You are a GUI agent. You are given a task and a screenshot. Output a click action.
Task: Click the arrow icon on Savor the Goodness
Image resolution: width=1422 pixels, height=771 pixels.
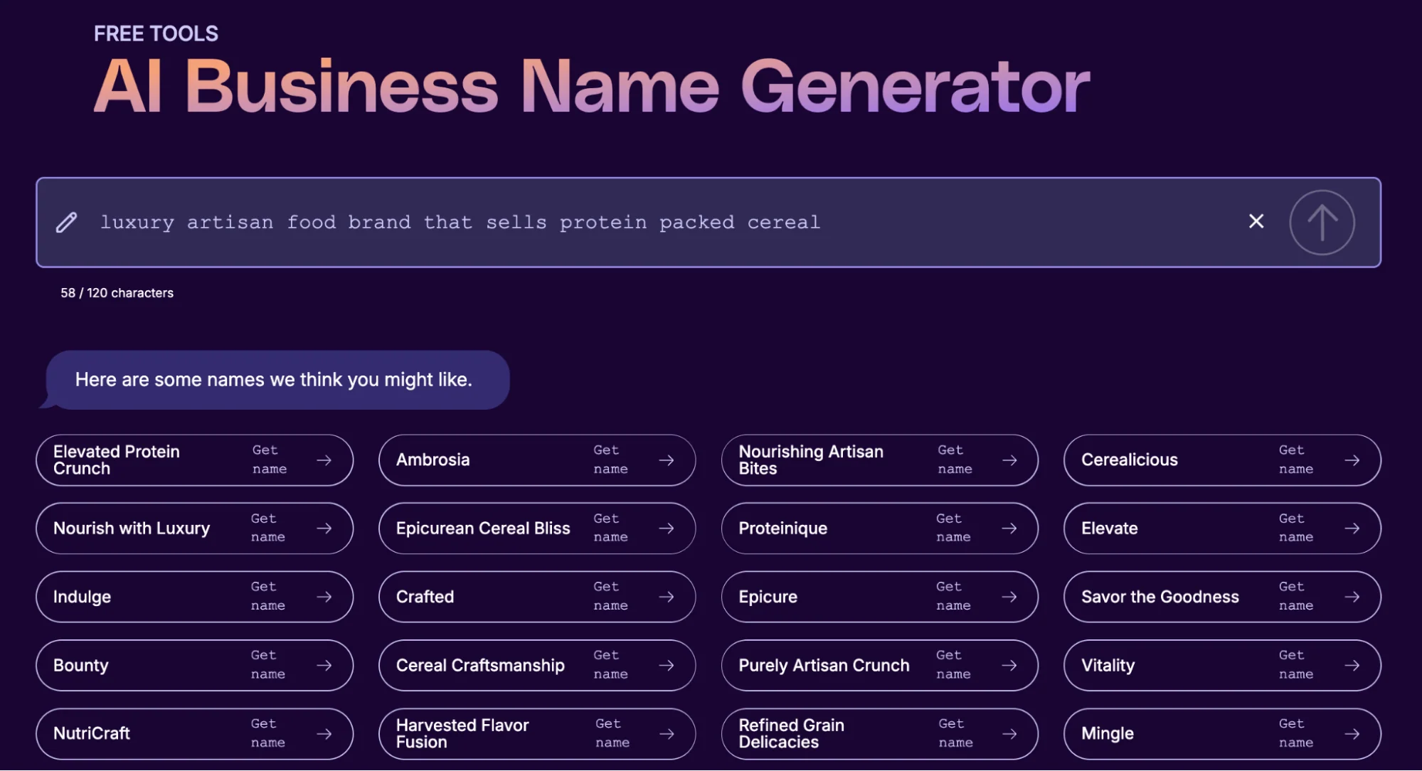coord(1352,597)
